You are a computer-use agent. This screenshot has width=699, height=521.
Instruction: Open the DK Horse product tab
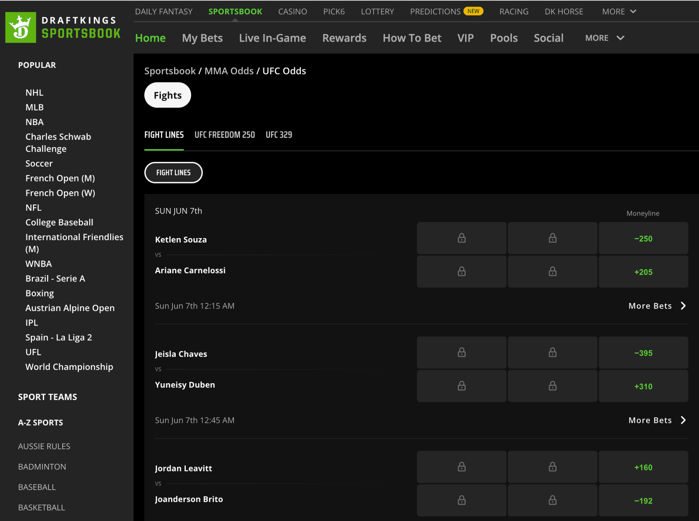click(x=564, y=12)
